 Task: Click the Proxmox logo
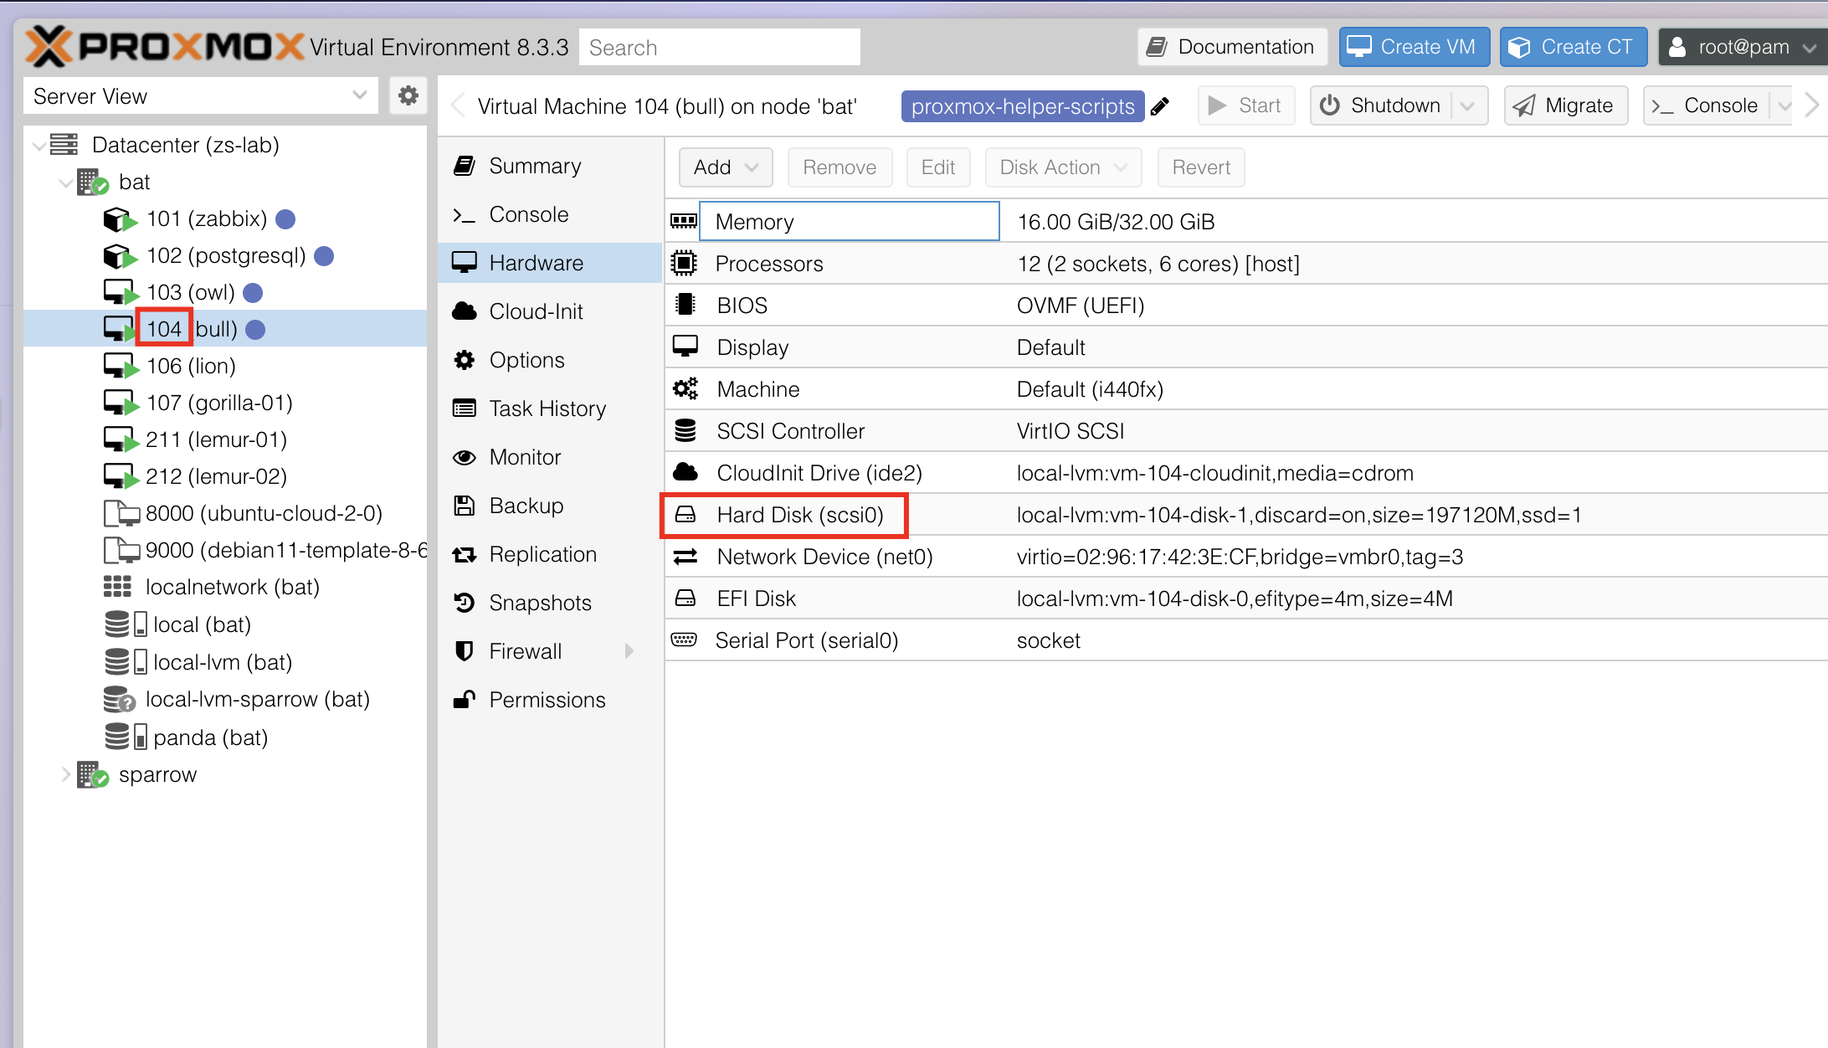tap(165, 47)
